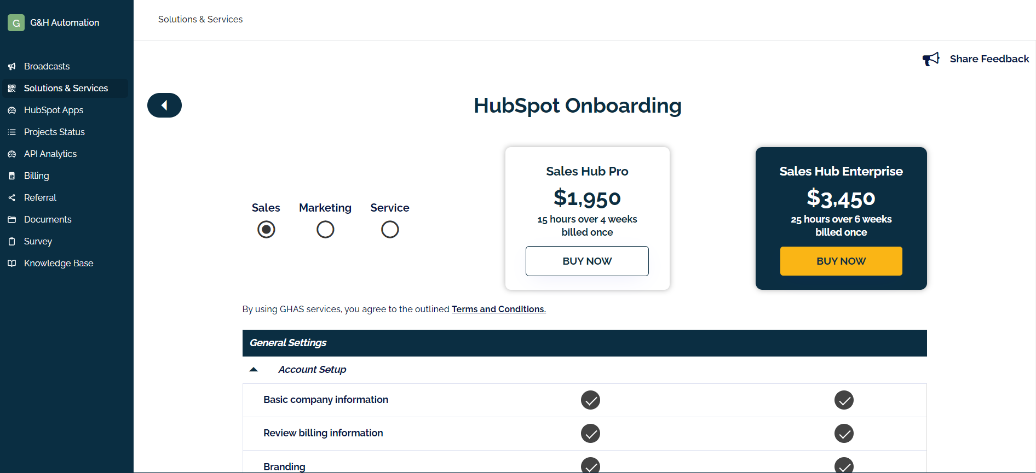Collapse the Account Setup section arrow

[254, 370]
